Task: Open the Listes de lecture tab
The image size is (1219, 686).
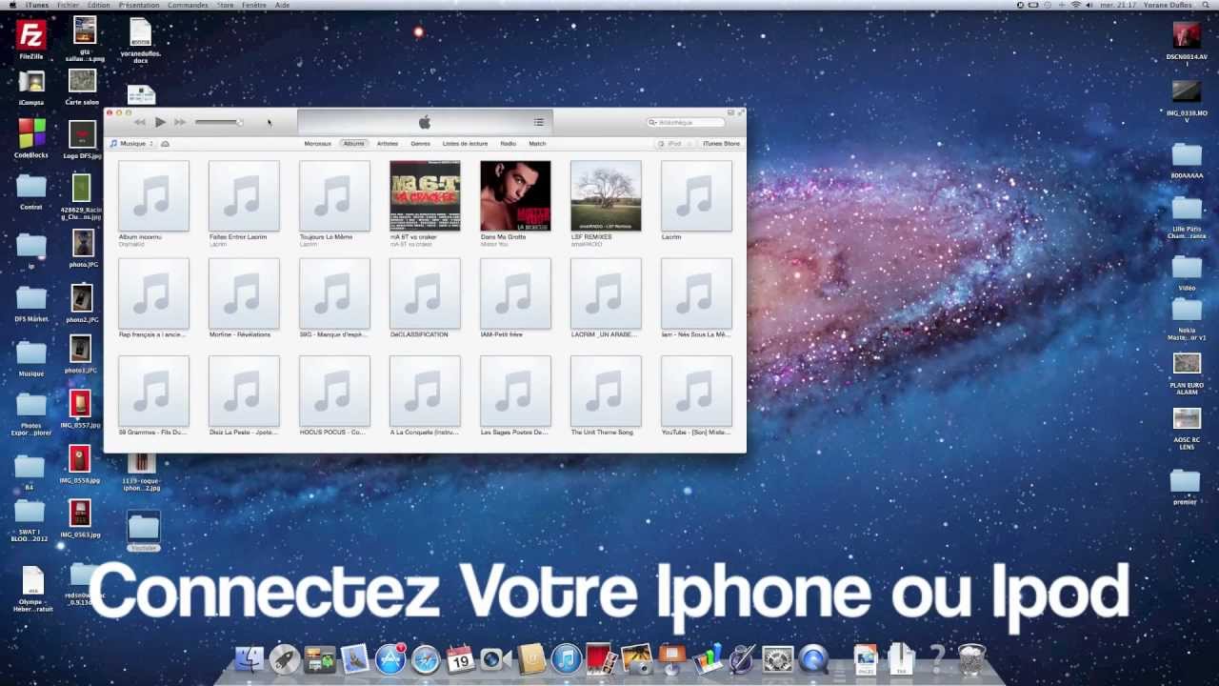Action: point(465,144)
